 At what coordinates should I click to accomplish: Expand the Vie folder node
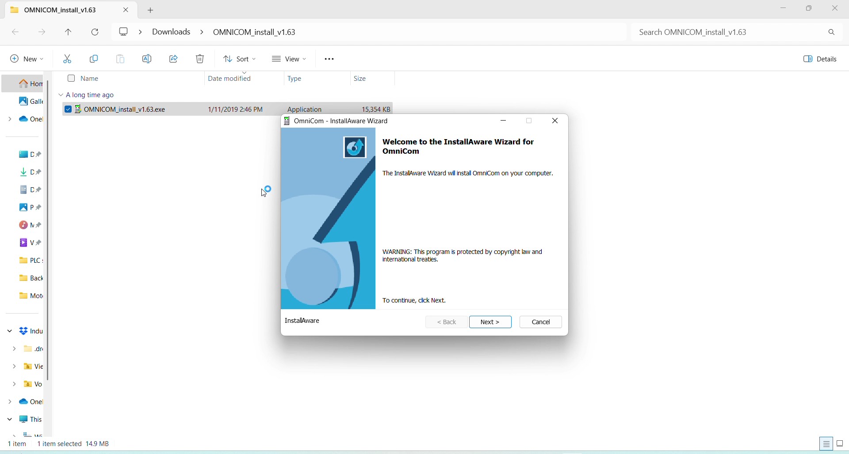(x=15, y=367)
